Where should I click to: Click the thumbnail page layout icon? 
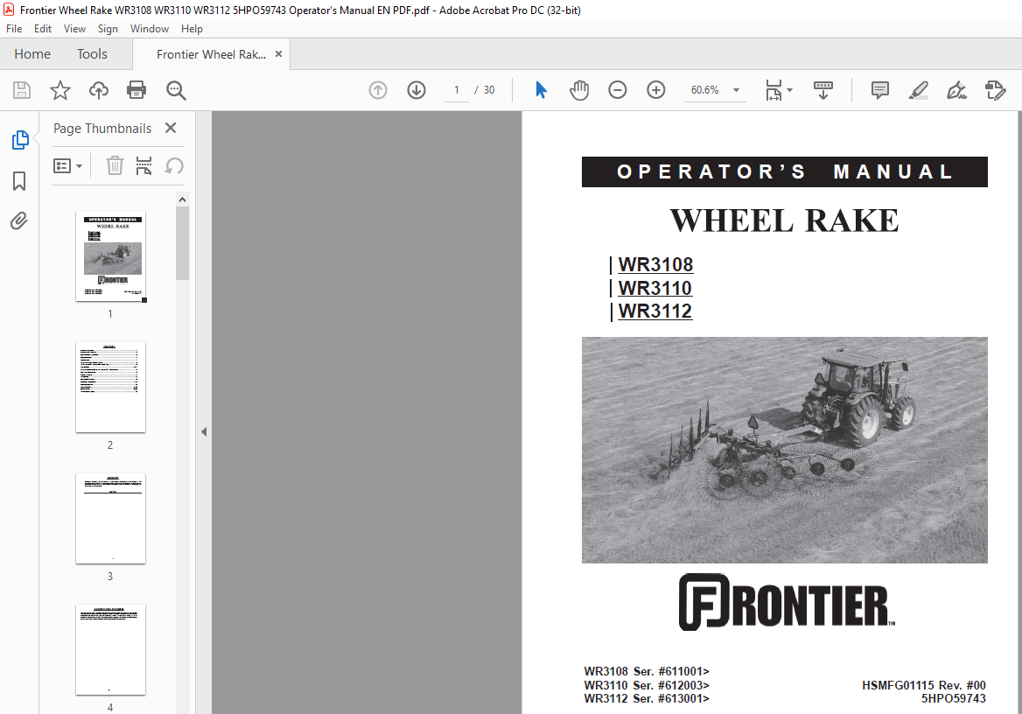point(143,165)
